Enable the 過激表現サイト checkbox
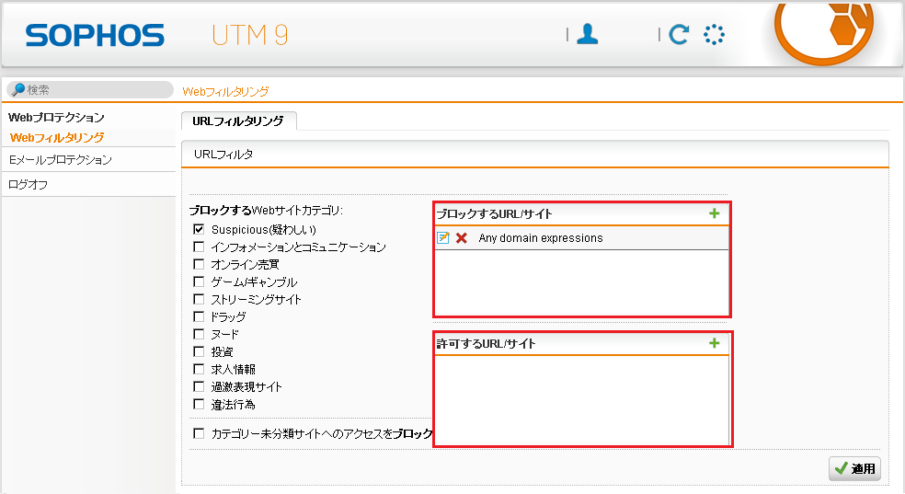The image size is (905, 494). pyautogui.click(x=199, y=386)
